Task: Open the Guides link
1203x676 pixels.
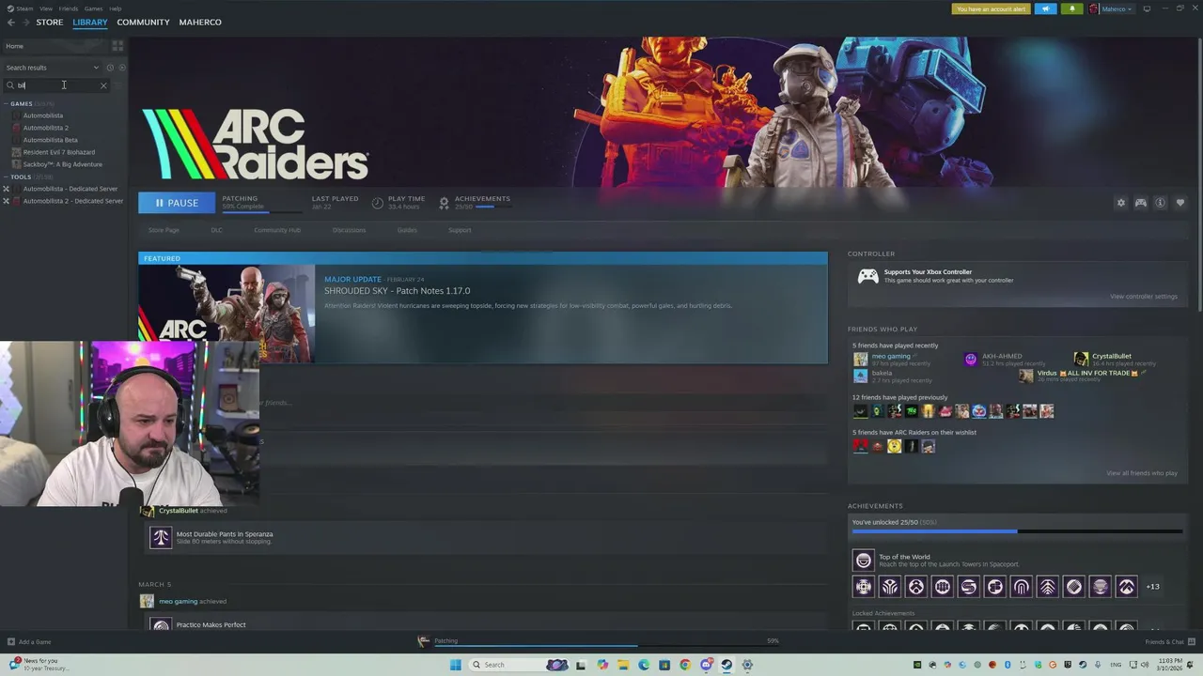Action: (x=407, y=230)
